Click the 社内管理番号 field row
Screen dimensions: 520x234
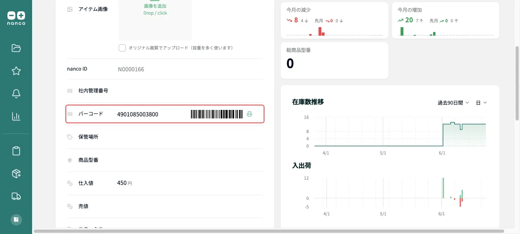pyautogui.click(x=165, y=91)
